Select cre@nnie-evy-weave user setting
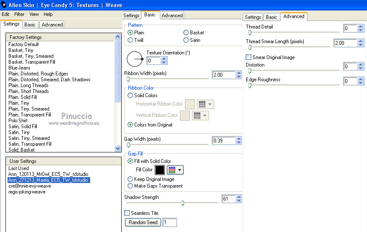367x232 pixels. click(30, 186)
